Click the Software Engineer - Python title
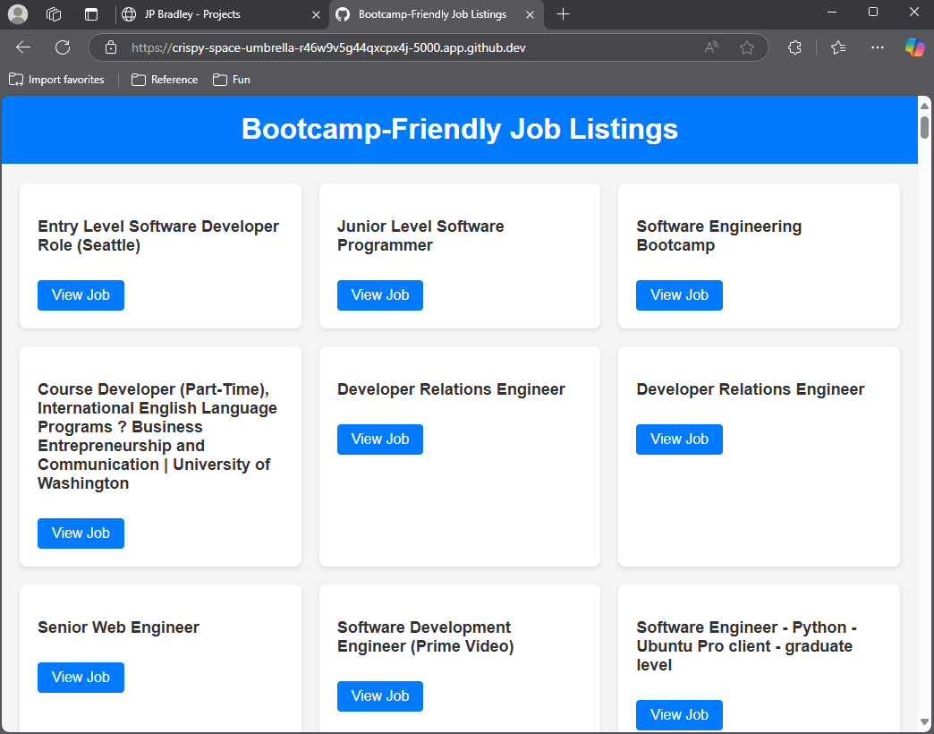Viewport: 934px width, 734px height. 746,645
